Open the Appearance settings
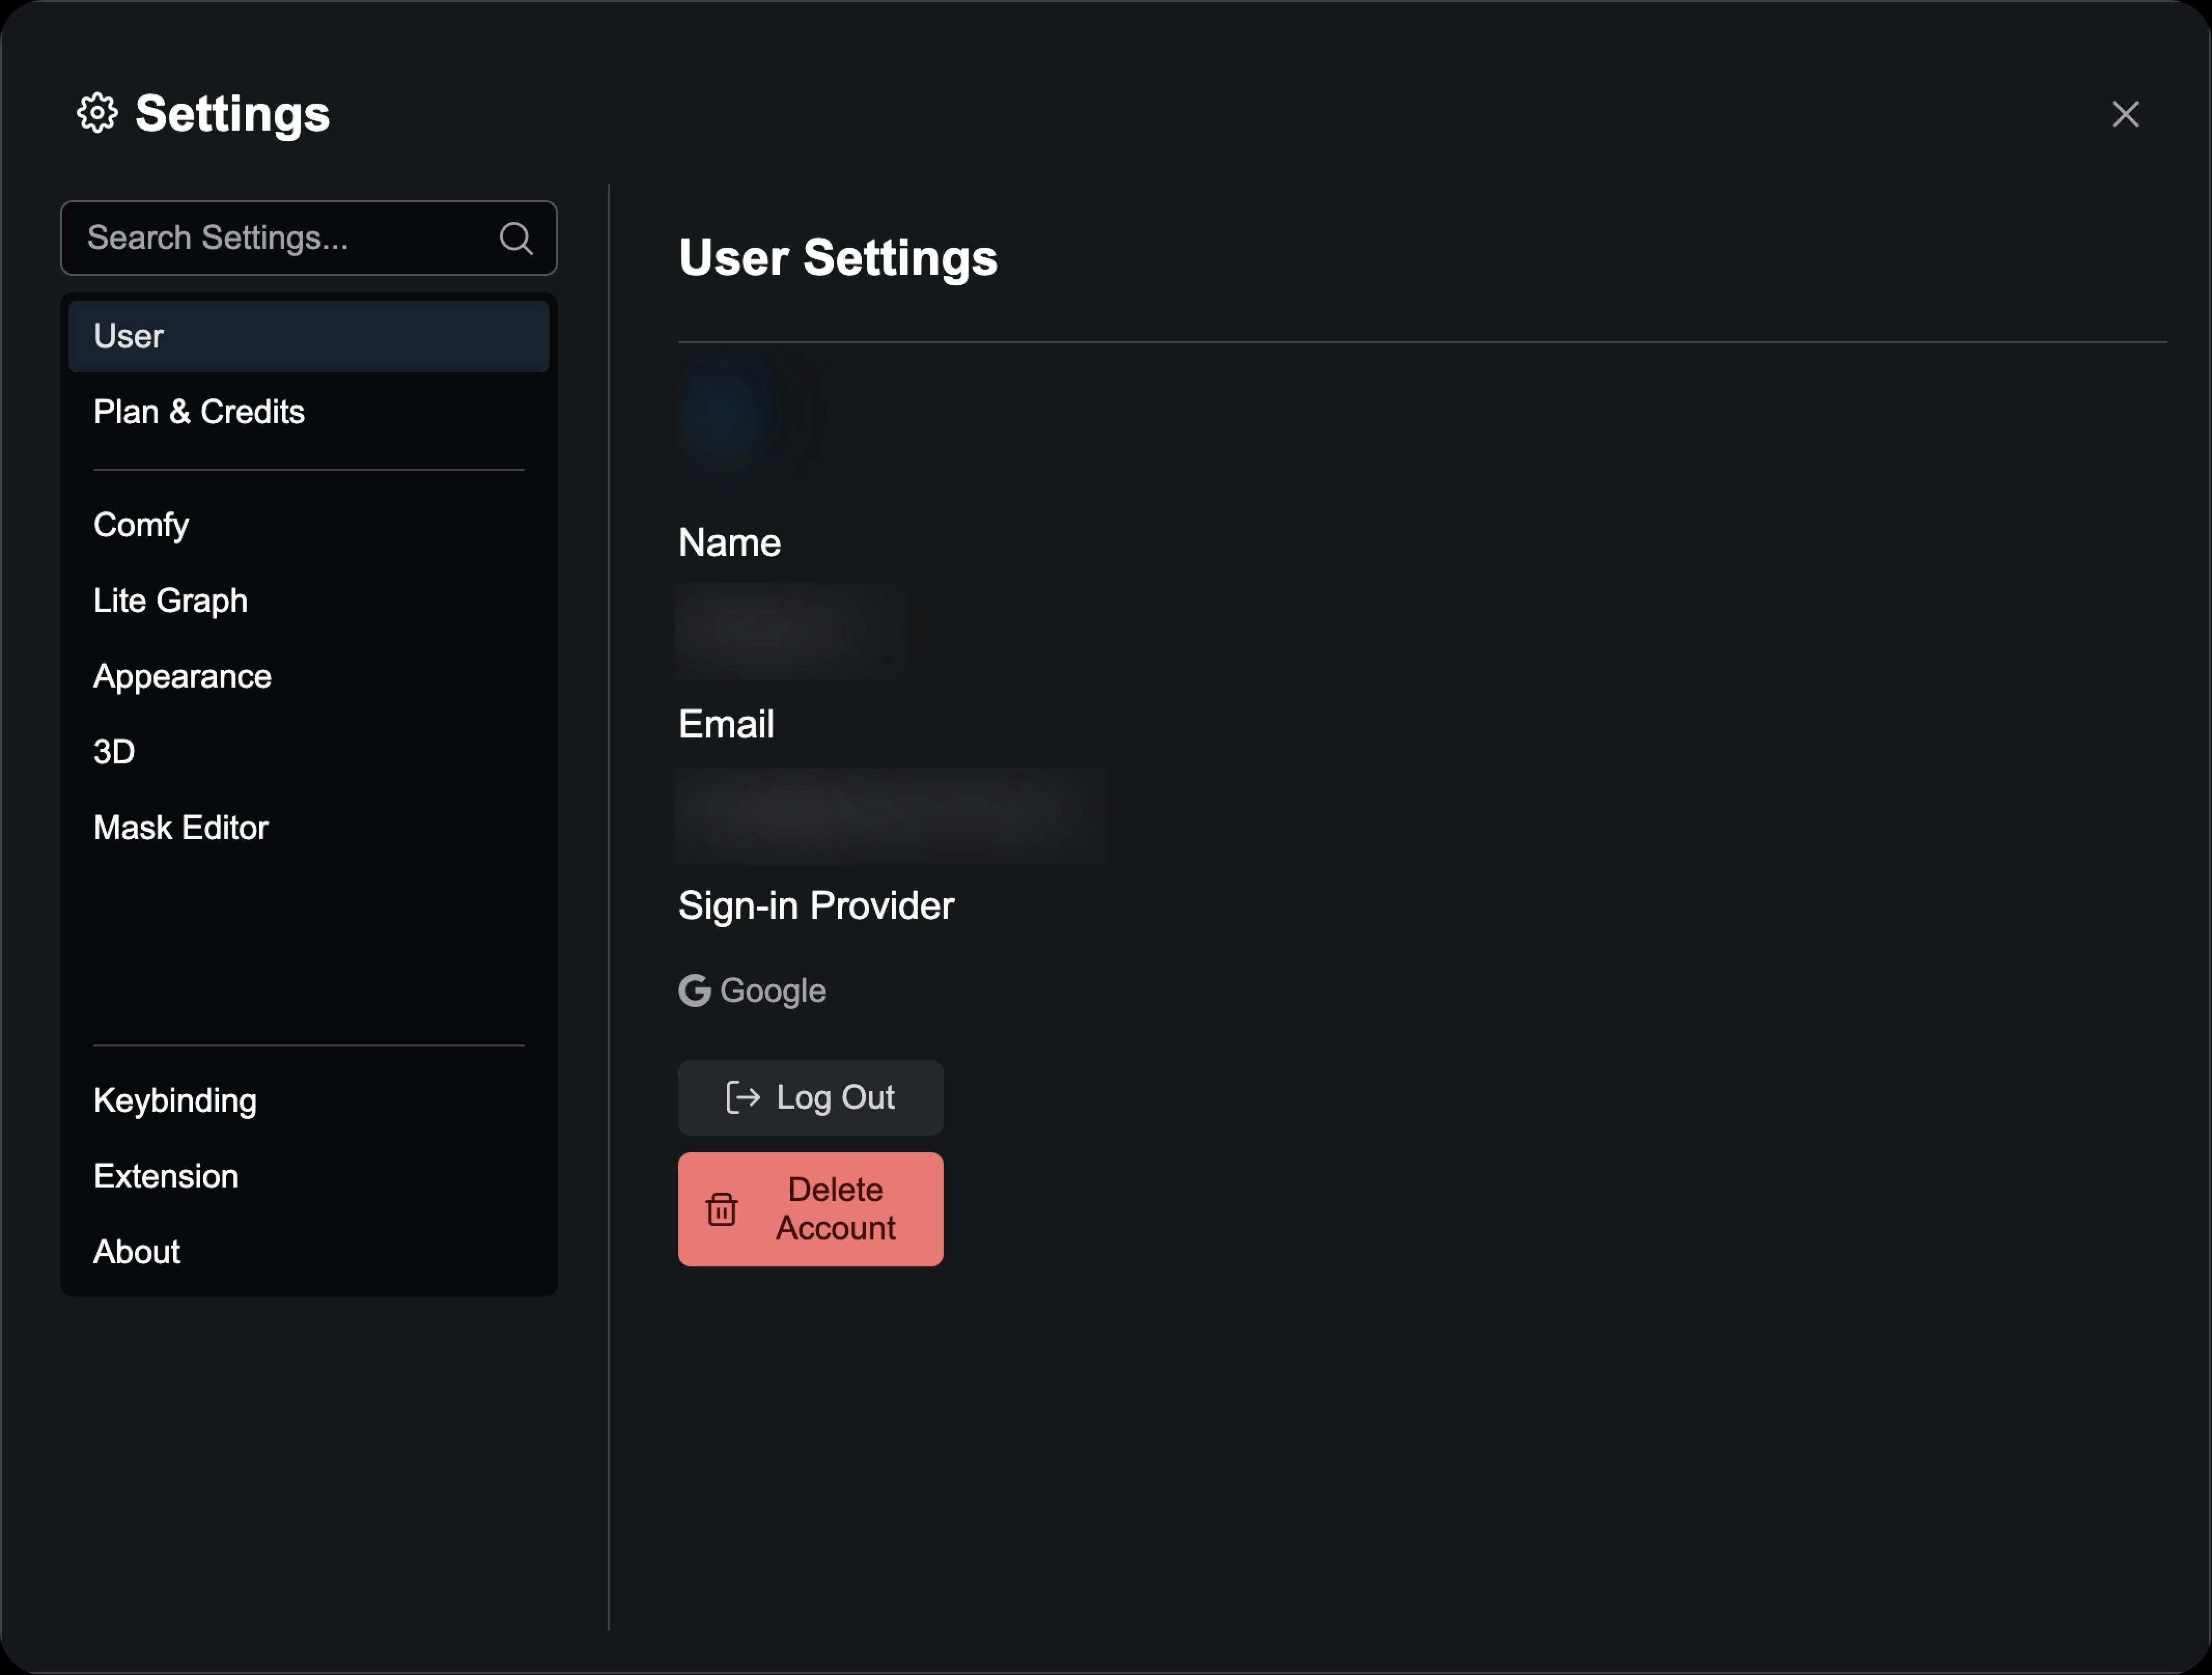2212x1675 pixels. tap(182, 675)
